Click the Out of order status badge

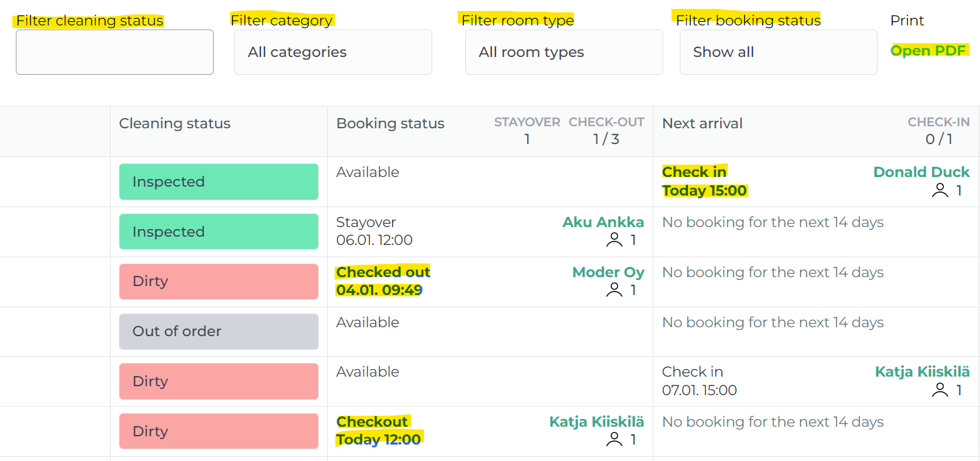[219, 331]
